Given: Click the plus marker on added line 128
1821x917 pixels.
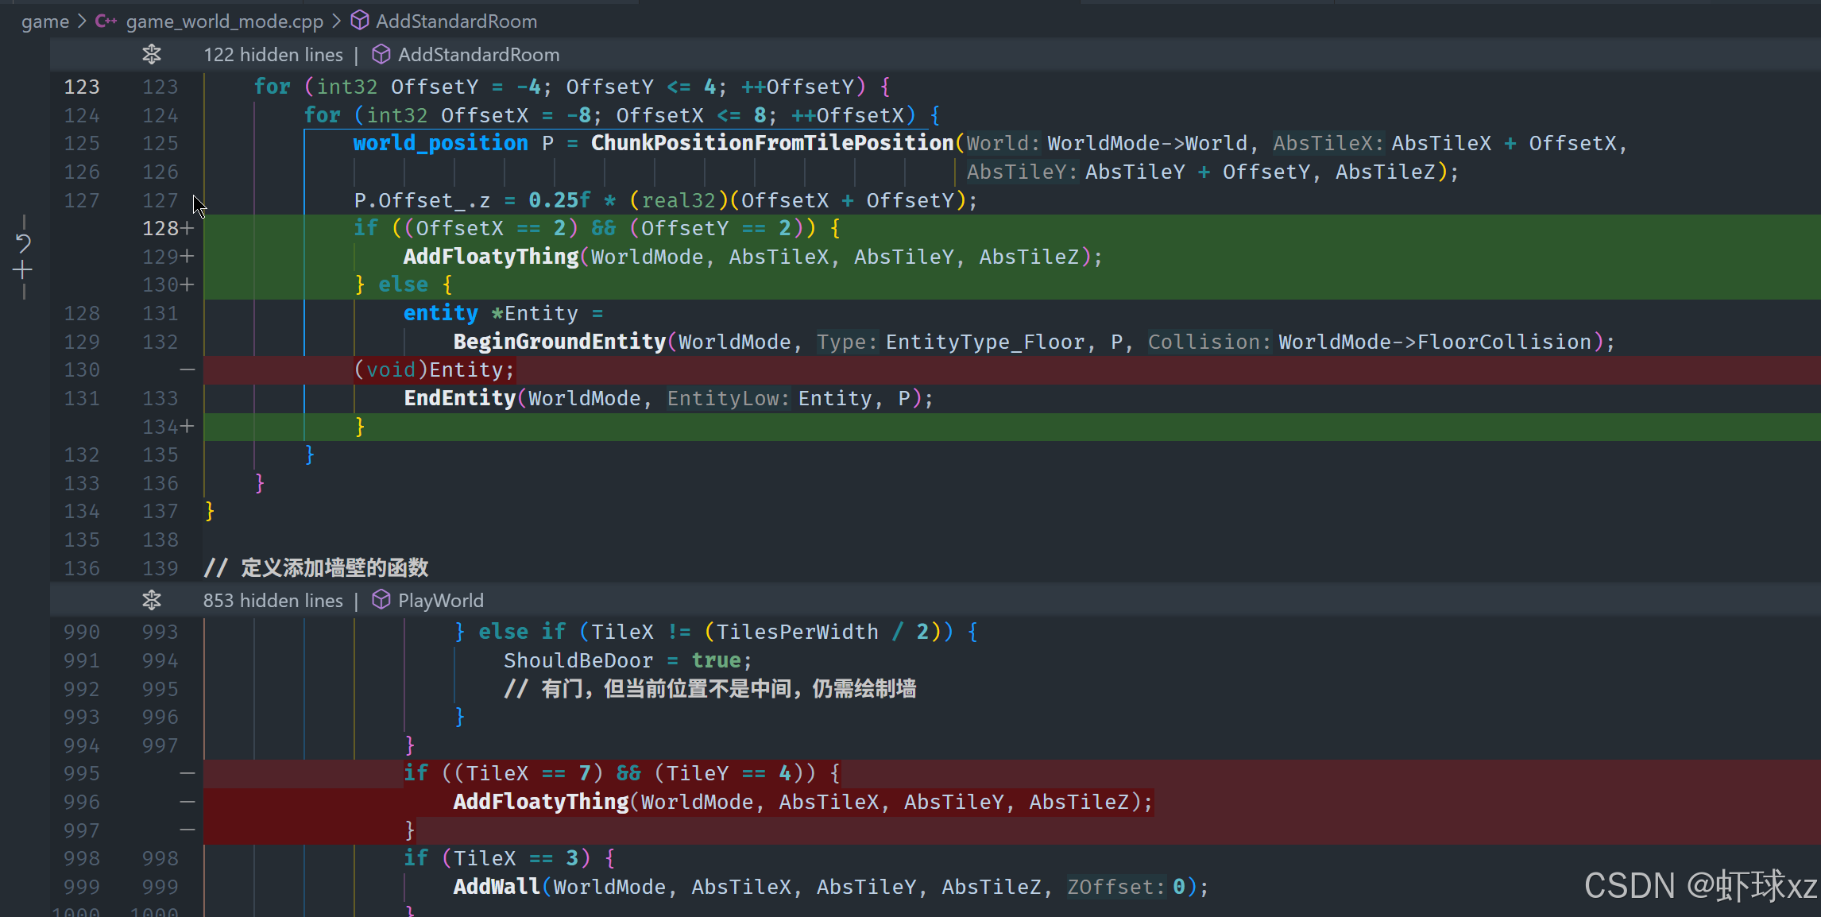Looking at the screenshot, I should coord(188,229).
